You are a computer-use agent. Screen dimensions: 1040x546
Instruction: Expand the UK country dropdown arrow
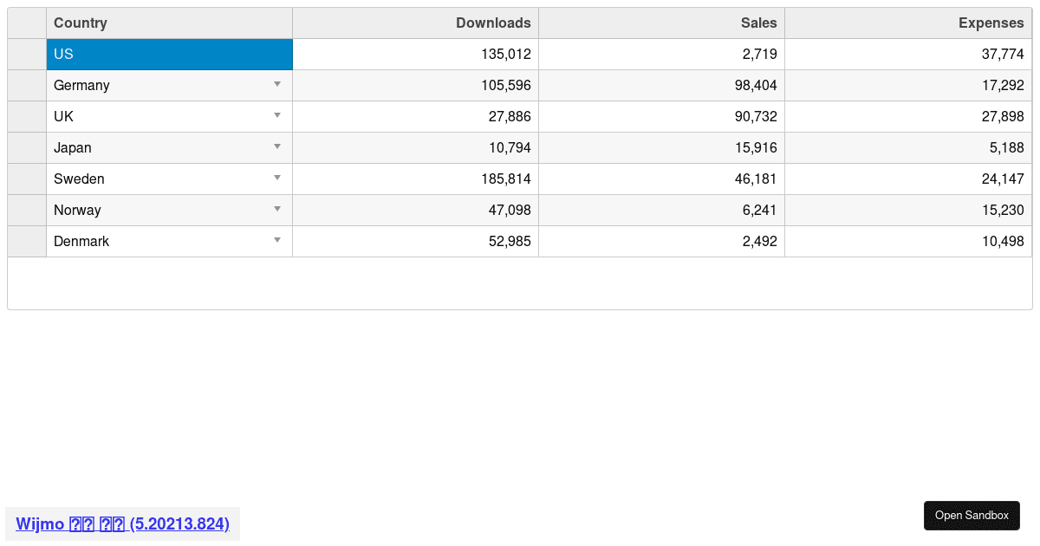pos(277,115)
